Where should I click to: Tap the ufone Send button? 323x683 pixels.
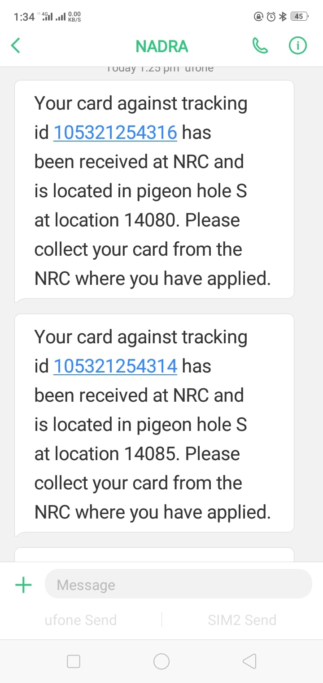coord(81,620)
